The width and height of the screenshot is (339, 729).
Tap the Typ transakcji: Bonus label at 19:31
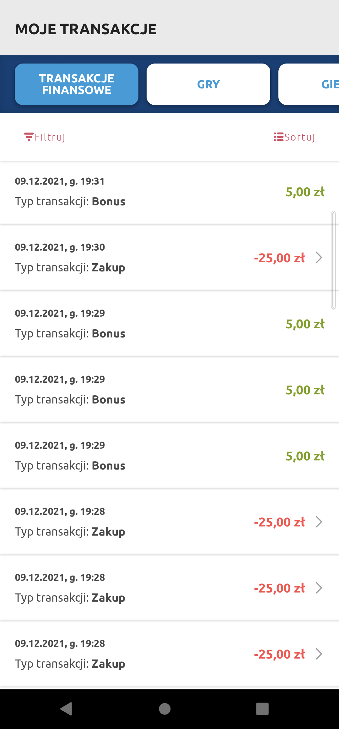(70, 202)
